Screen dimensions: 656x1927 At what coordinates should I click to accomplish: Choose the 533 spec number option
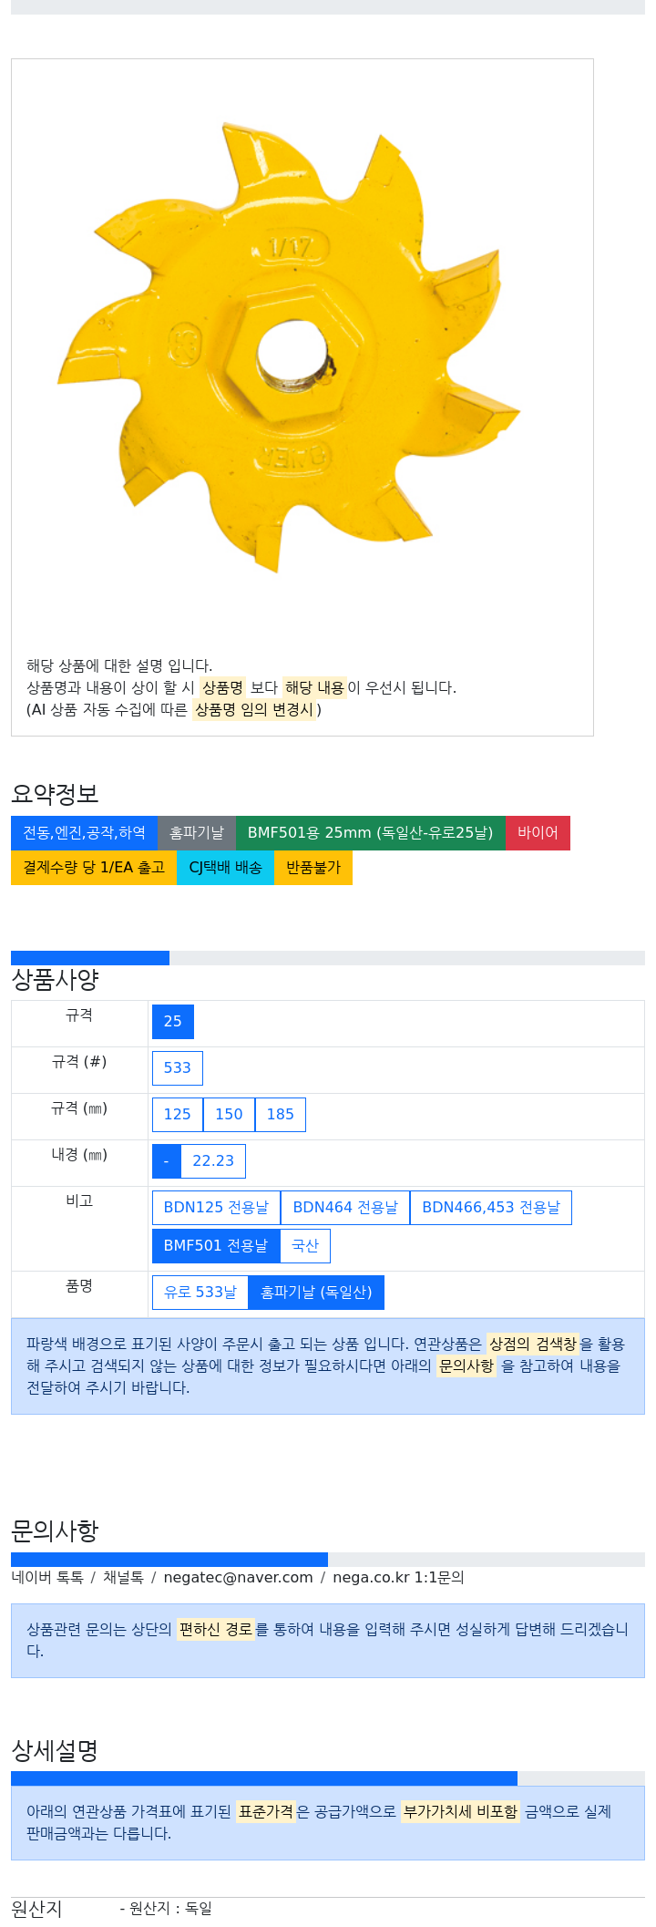178,1068
